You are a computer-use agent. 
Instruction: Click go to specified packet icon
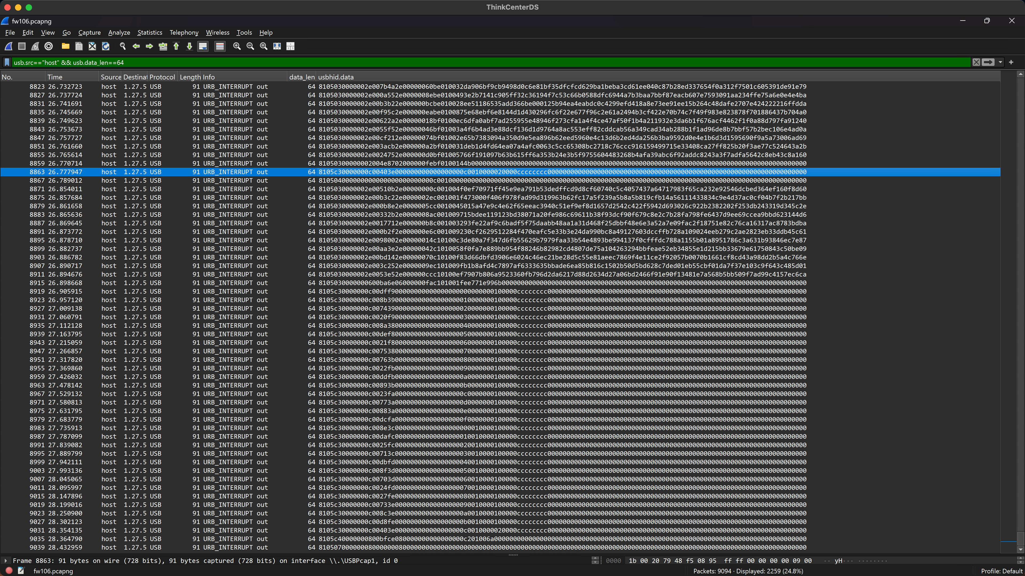point(163,46)
